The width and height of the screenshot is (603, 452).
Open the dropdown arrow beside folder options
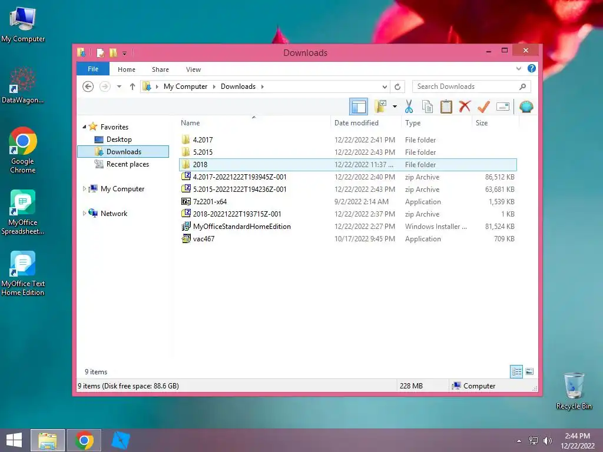[395, 107]
